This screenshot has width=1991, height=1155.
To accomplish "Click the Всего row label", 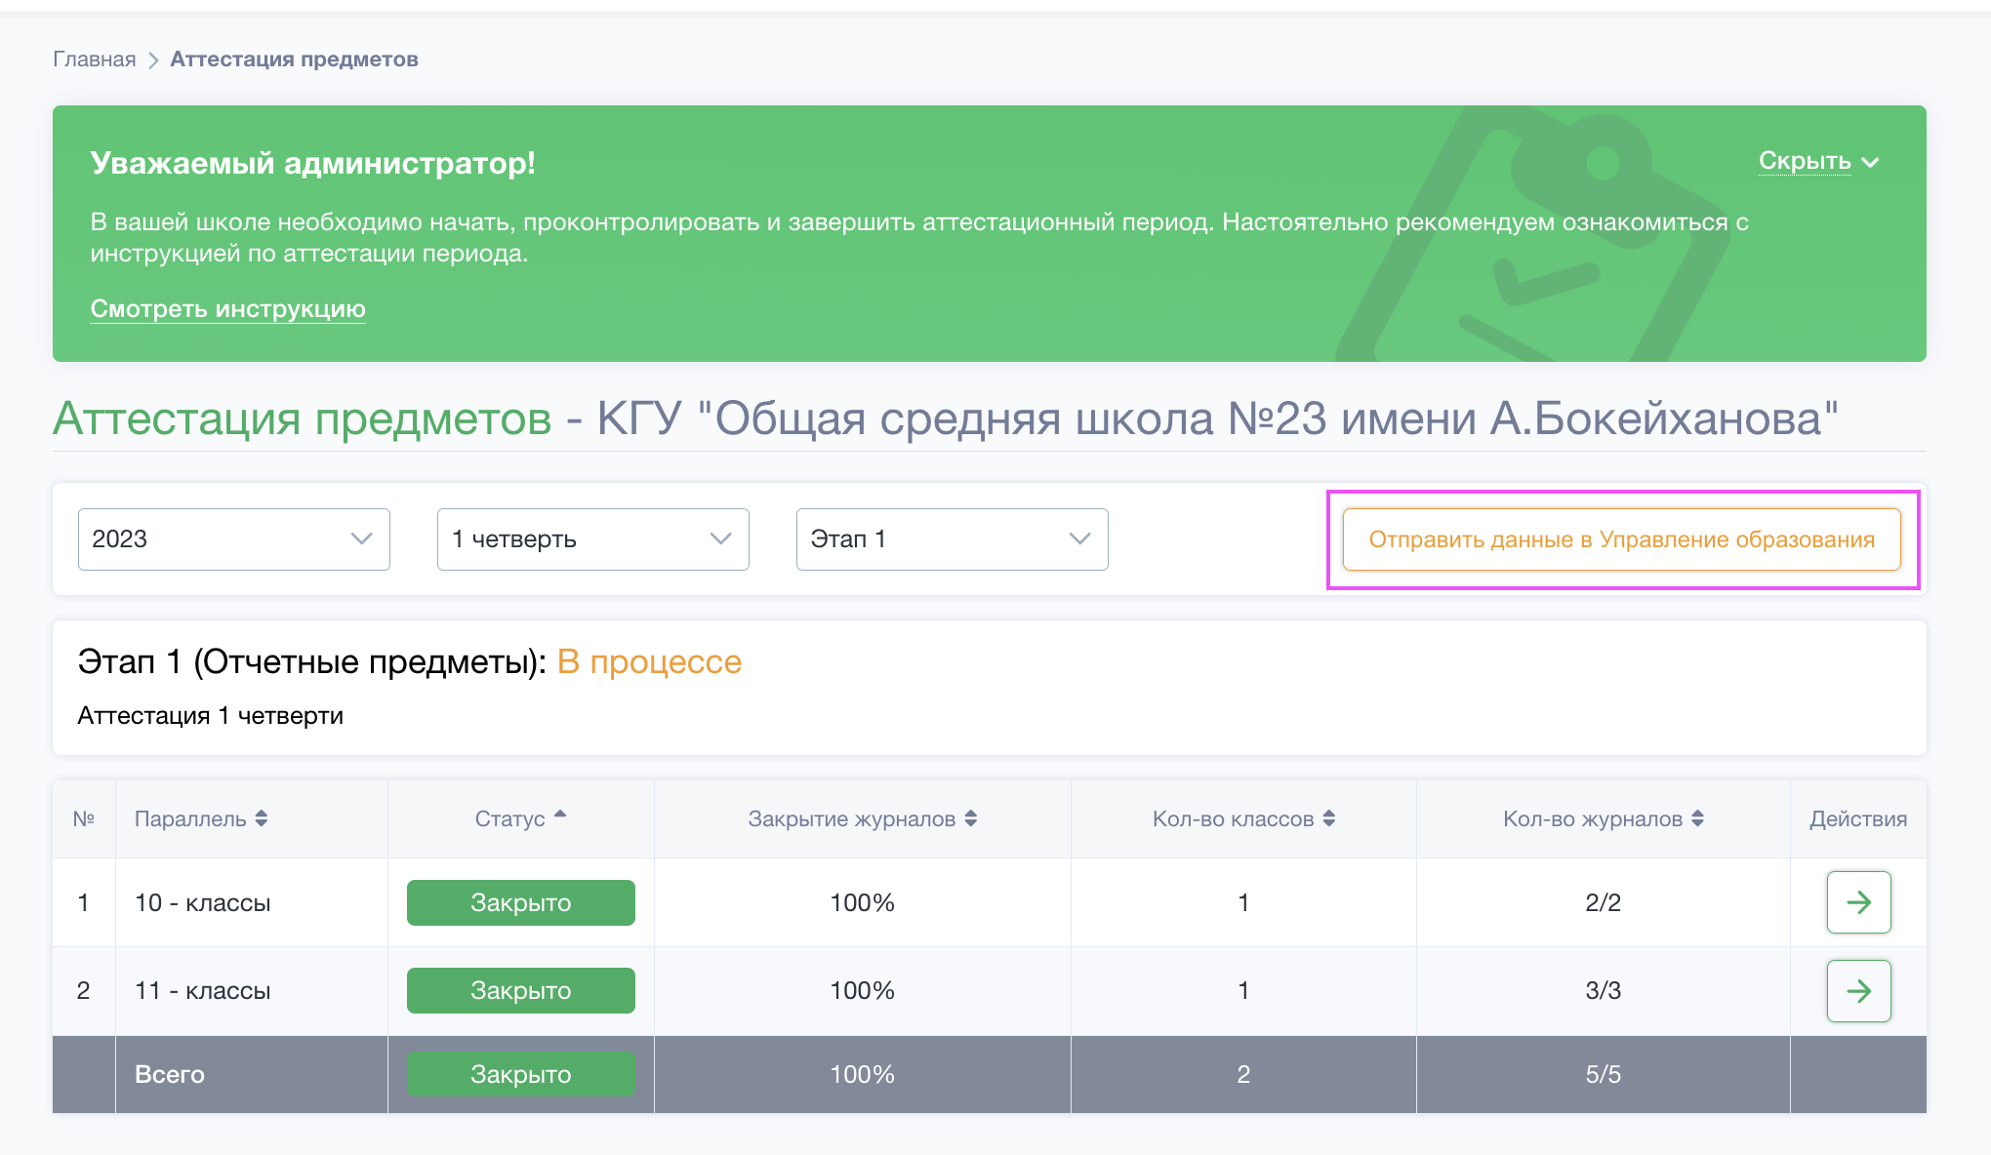I will (170, 1074).
